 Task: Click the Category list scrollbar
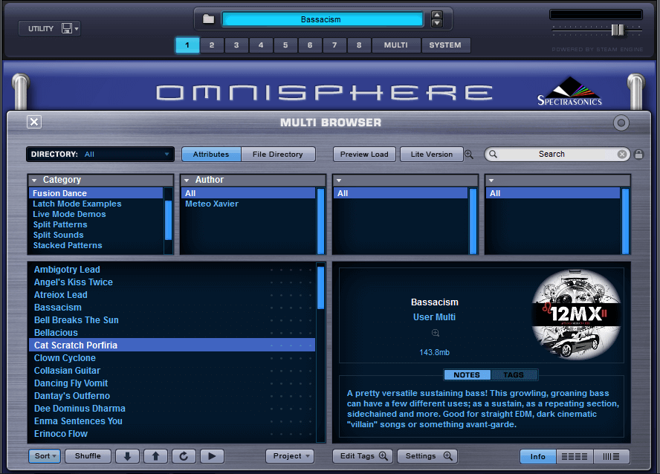169,221
